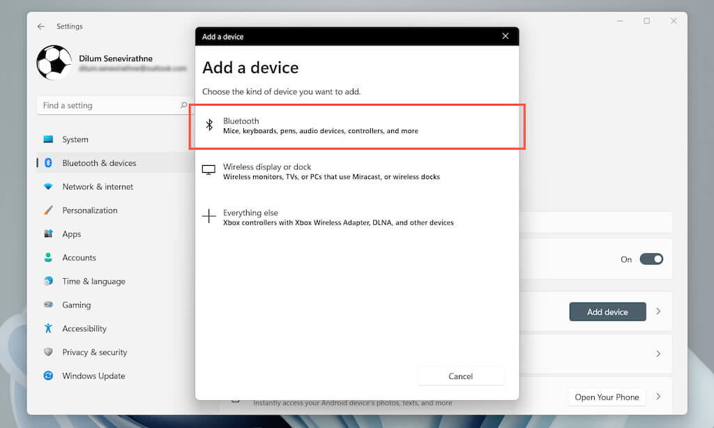Click the Windows Update sync icon
This screenshot has height=428, width=714.
(48, 376)
